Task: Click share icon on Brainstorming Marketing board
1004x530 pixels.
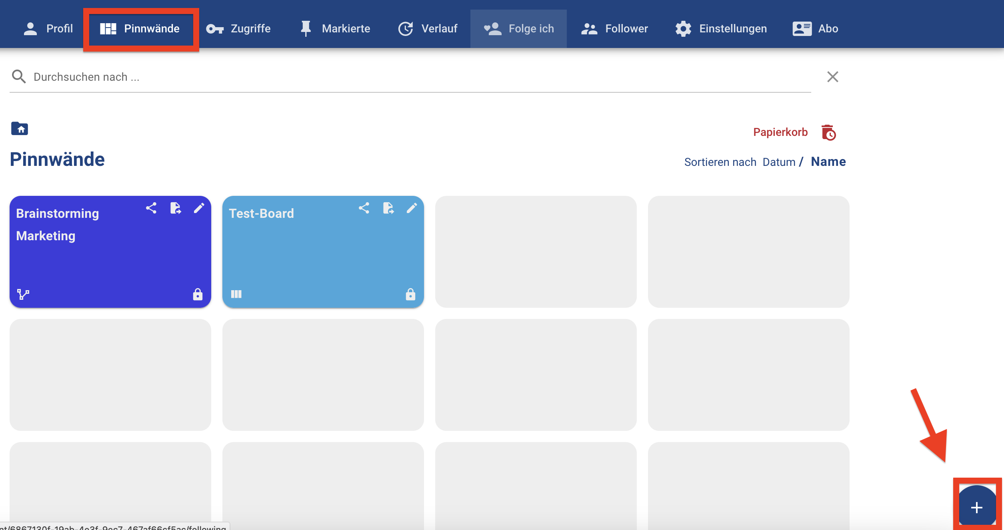Action: [x=151, y=208]
